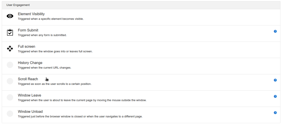Click the clipboard checkmark icon for Form Submit
This screenshot has width=282, height=124.
(10, 33)
